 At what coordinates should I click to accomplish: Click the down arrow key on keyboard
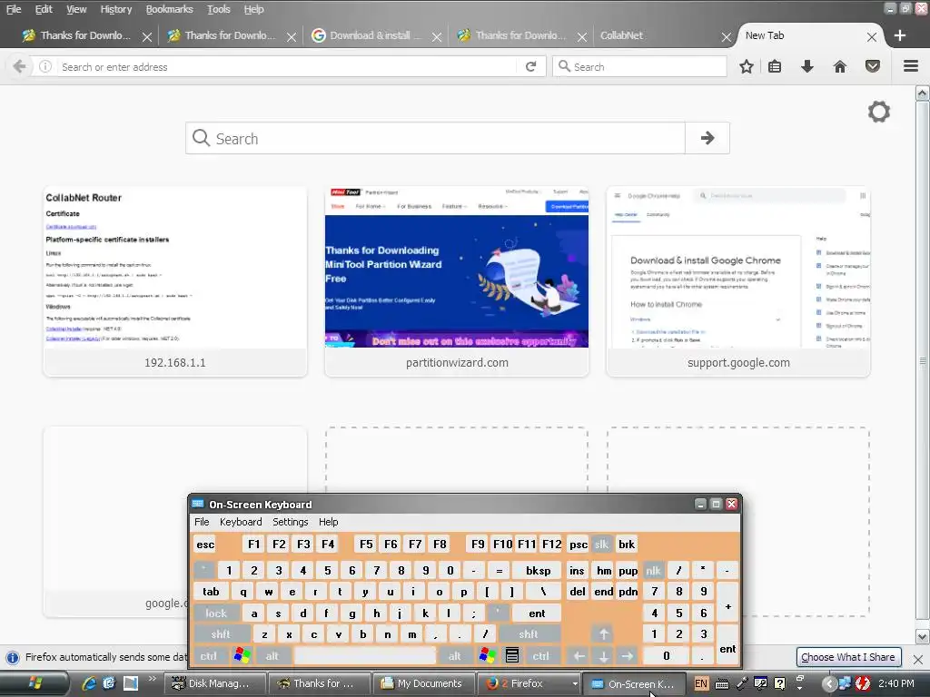[x=603, y=655]
